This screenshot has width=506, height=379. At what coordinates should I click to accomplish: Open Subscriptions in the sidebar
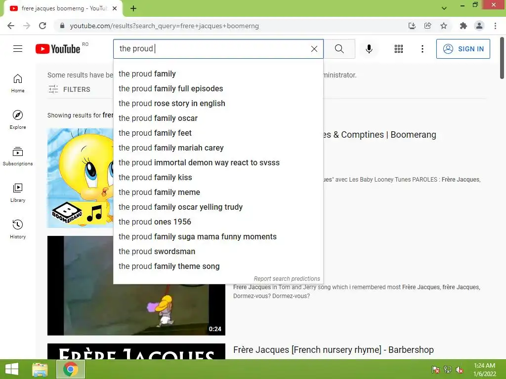click(18, 156)
